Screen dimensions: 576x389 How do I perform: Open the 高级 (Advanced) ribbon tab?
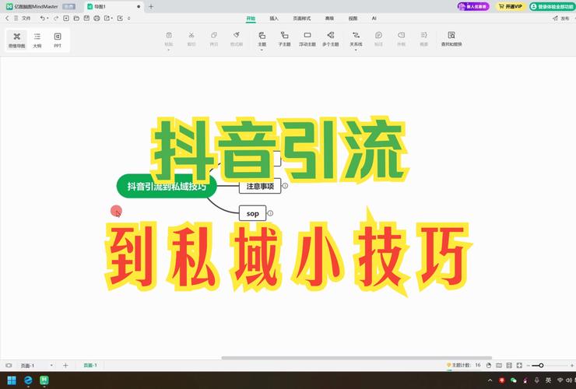(329, 19)
